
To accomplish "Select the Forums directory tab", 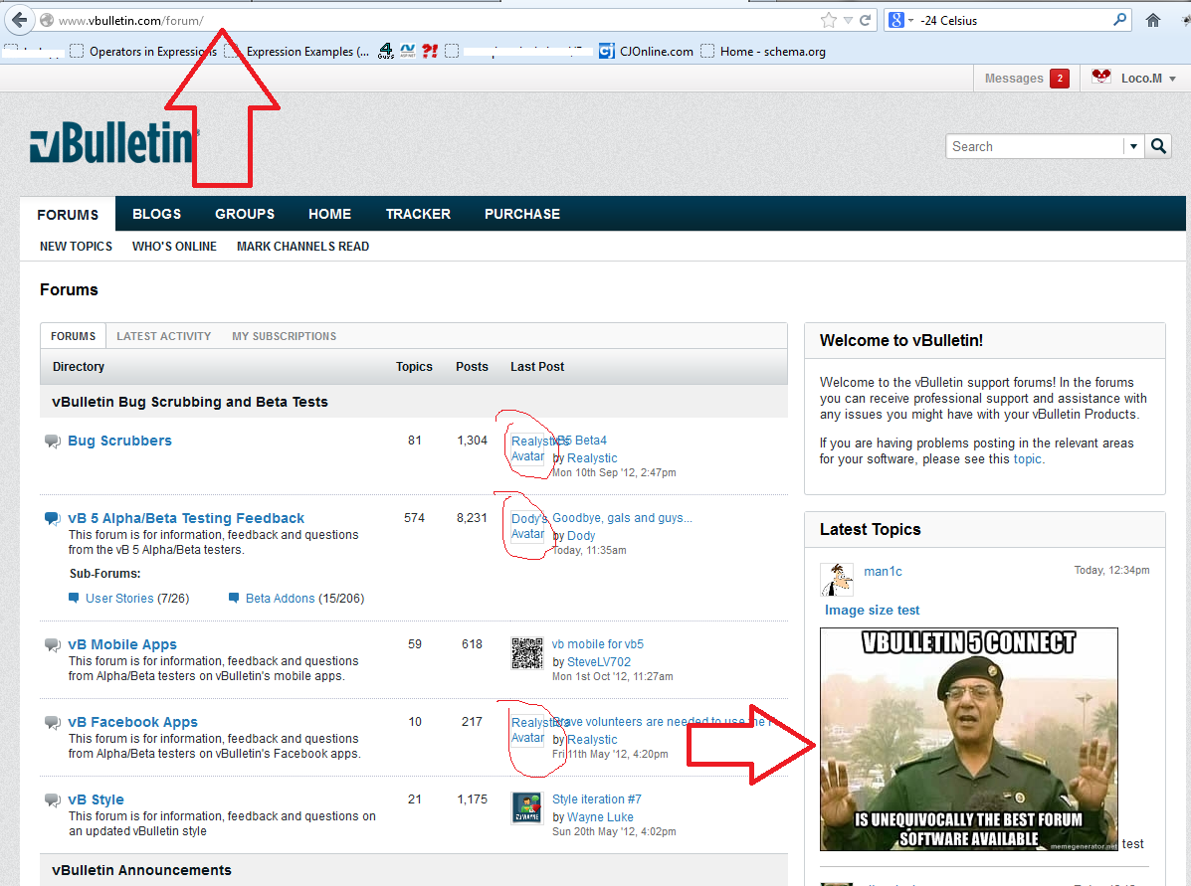I will pos(73,335).
